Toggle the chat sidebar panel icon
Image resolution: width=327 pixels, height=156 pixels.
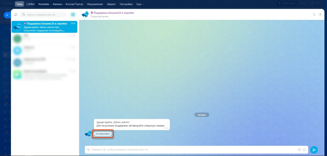320,15
